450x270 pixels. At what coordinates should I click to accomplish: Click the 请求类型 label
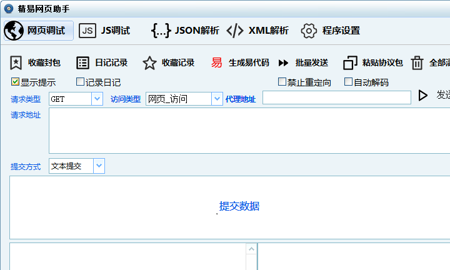tap(26, 99)
